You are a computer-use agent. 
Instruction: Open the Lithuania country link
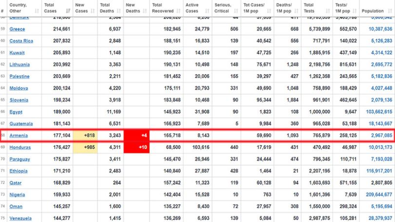point(19,65)
